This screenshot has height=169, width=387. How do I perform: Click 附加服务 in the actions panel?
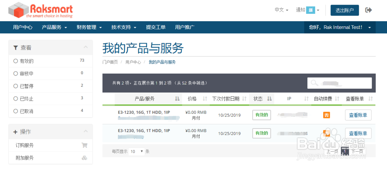point(25,158)
